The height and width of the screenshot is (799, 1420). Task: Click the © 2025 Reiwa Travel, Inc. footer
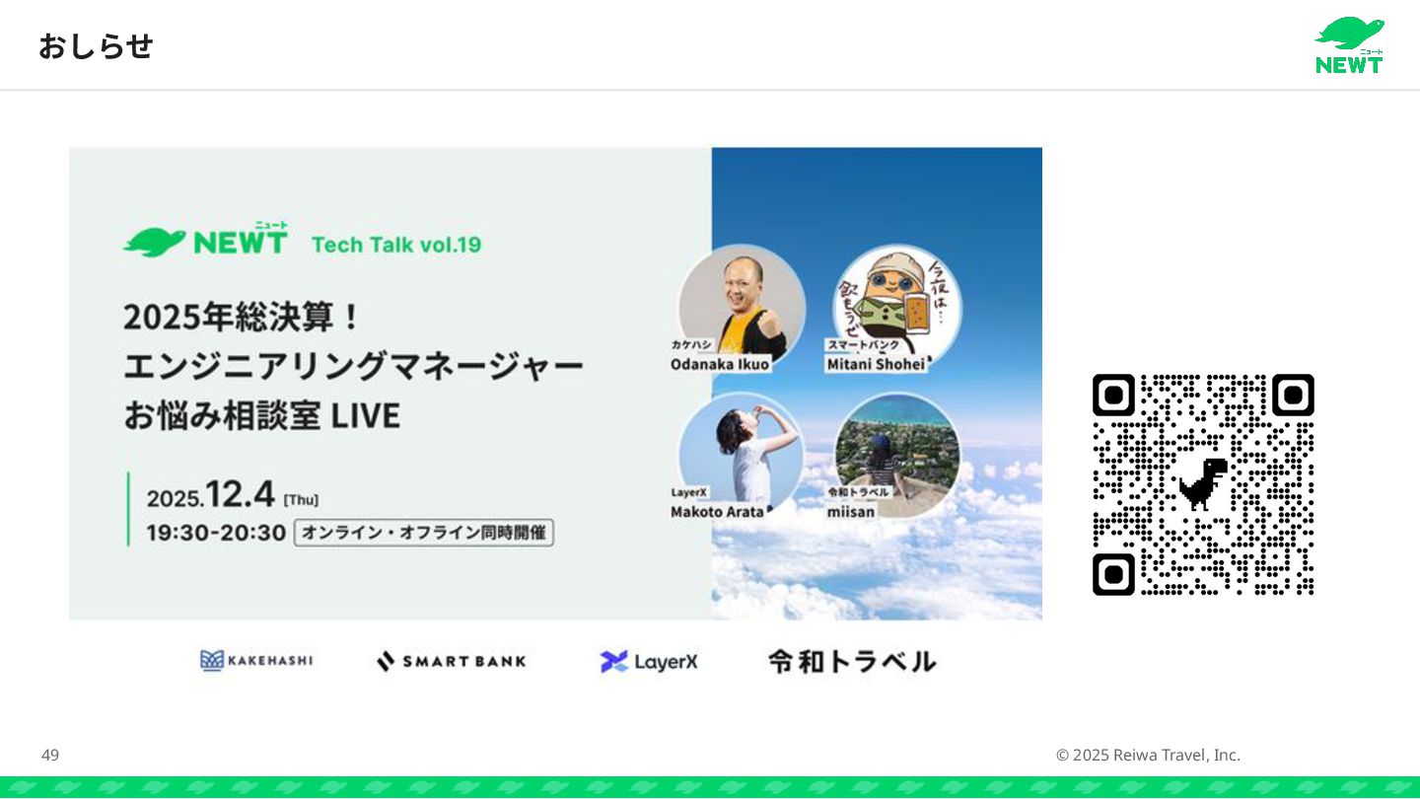(x=1148, y=756)
